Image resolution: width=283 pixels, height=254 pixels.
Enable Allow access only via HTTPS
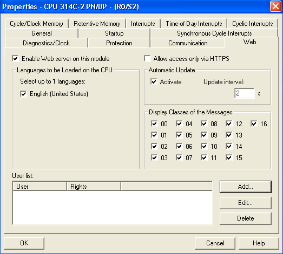148,59
